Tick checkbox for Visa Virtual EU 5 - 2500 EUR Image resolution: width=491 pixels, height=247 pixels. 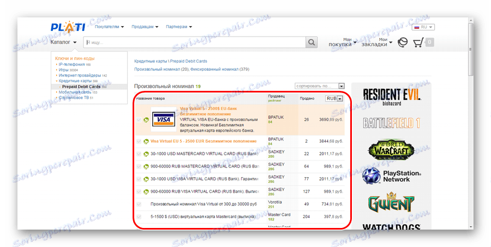tap(139, 141)
